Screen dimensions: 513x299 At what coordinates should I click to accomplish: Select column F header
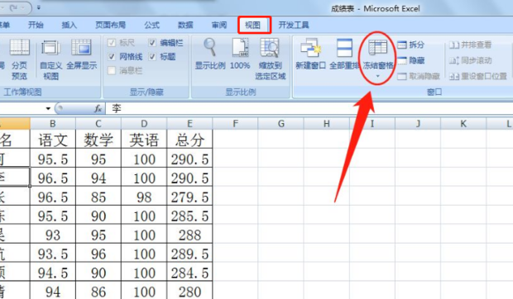(x=235, y=124)
